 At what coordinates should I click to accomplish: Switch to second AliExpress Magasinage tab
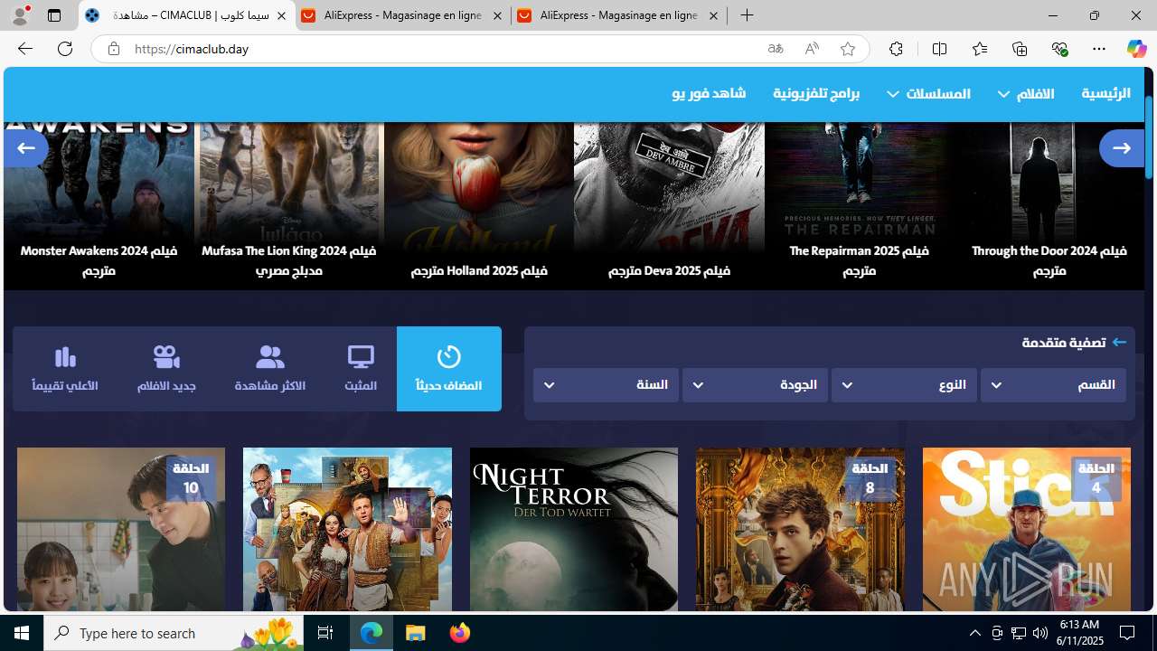coord(619,16)
